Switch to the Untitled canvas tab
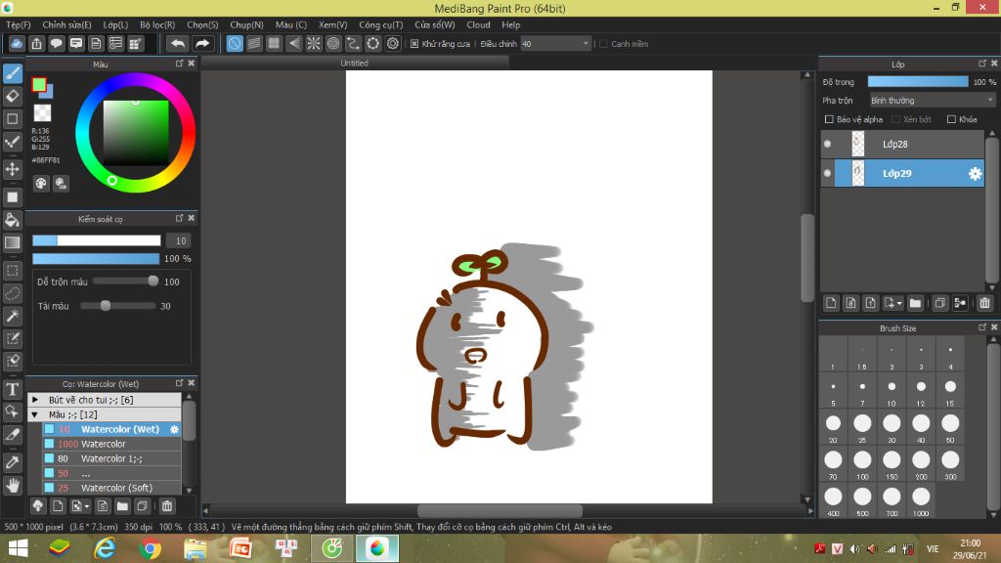1001x563 pixels. coord(354,64)
